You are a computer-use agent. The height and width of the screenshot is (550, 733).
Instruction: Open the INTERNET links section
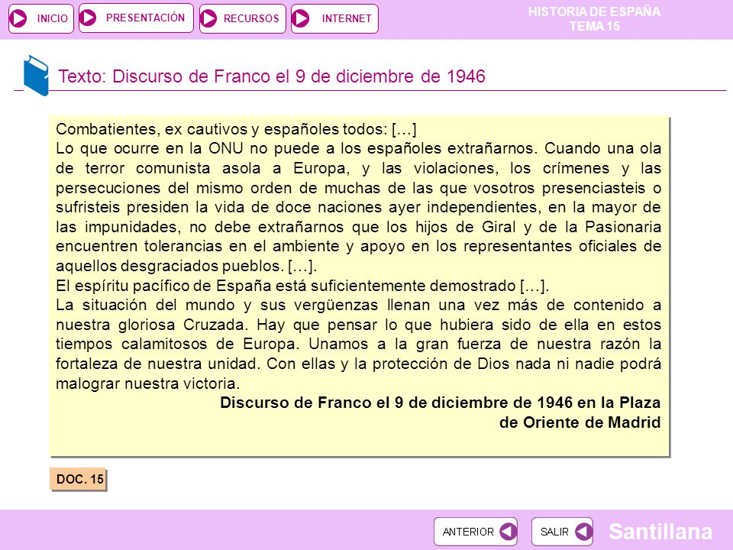pos(334,18)
